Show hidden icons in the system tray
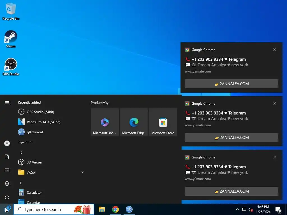The image size is (287, 215). point(237,209)
